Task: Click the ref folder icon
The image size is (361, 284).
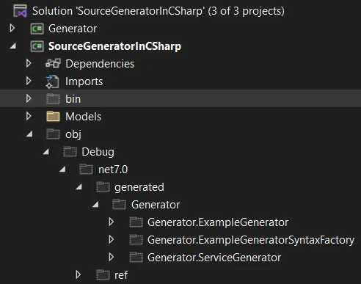Action: click(x=103, y=275)
